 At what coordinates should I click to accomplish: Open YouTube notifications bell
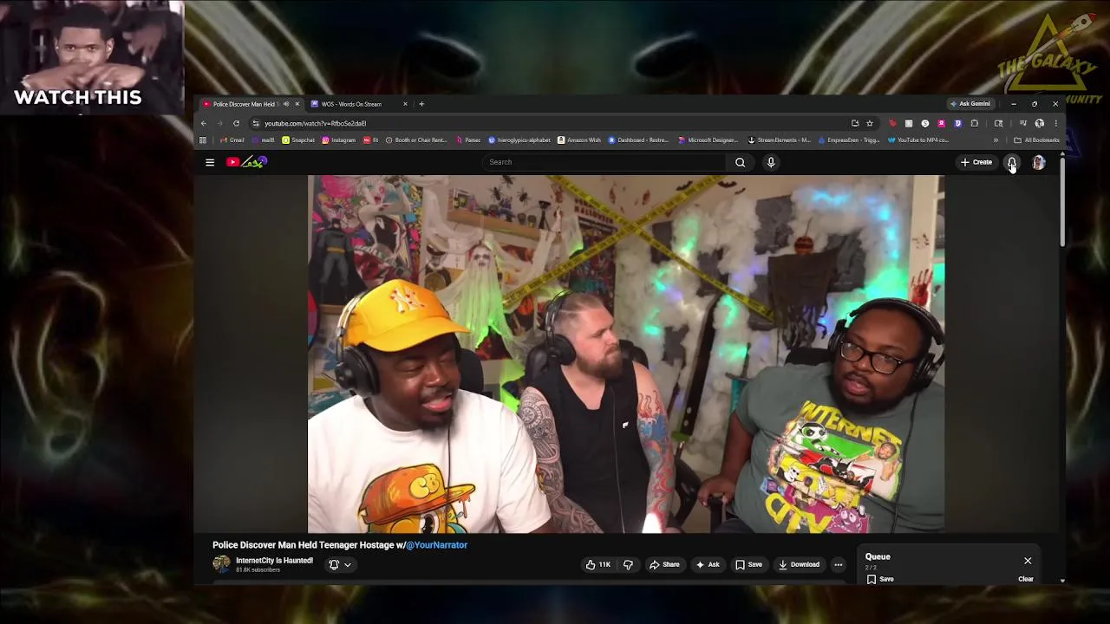1011,162
